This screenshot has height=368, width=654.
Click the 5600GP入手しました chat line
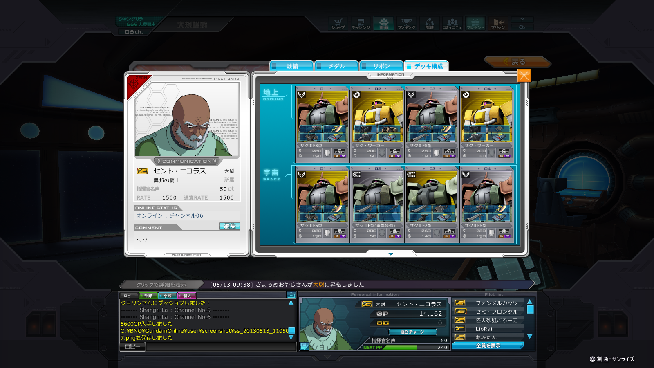point(147,324)
